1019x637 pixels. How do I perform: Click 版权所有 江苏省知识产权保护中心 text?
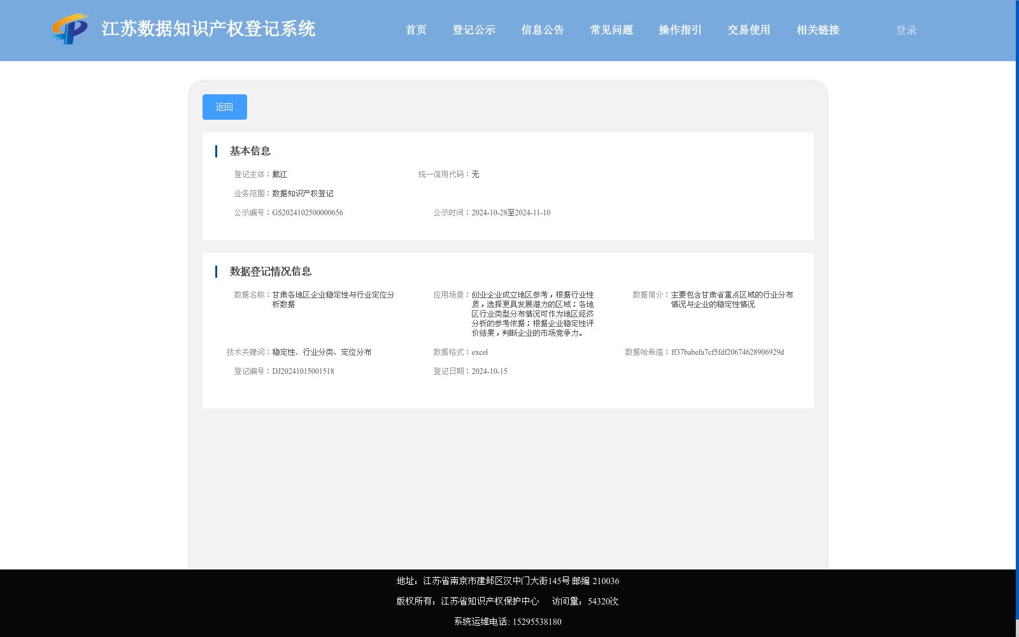click(467, 601)
